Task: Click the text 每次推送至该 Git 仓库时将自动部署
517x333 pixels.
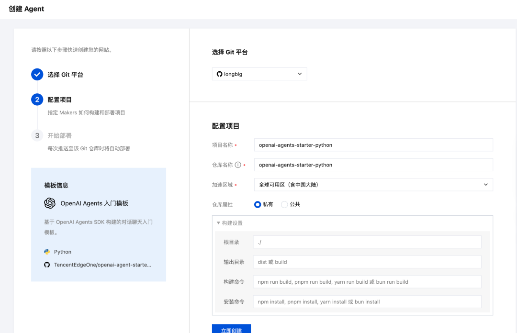Action: 89,148
